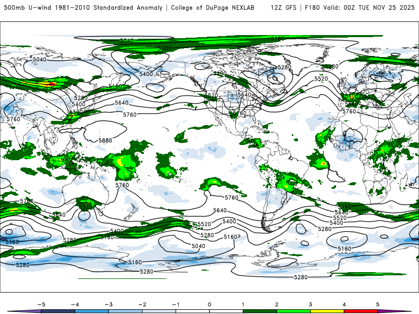419x314 pixels.
Task: Click the -2 tick label on the color scale
Action: pos(142,305)
